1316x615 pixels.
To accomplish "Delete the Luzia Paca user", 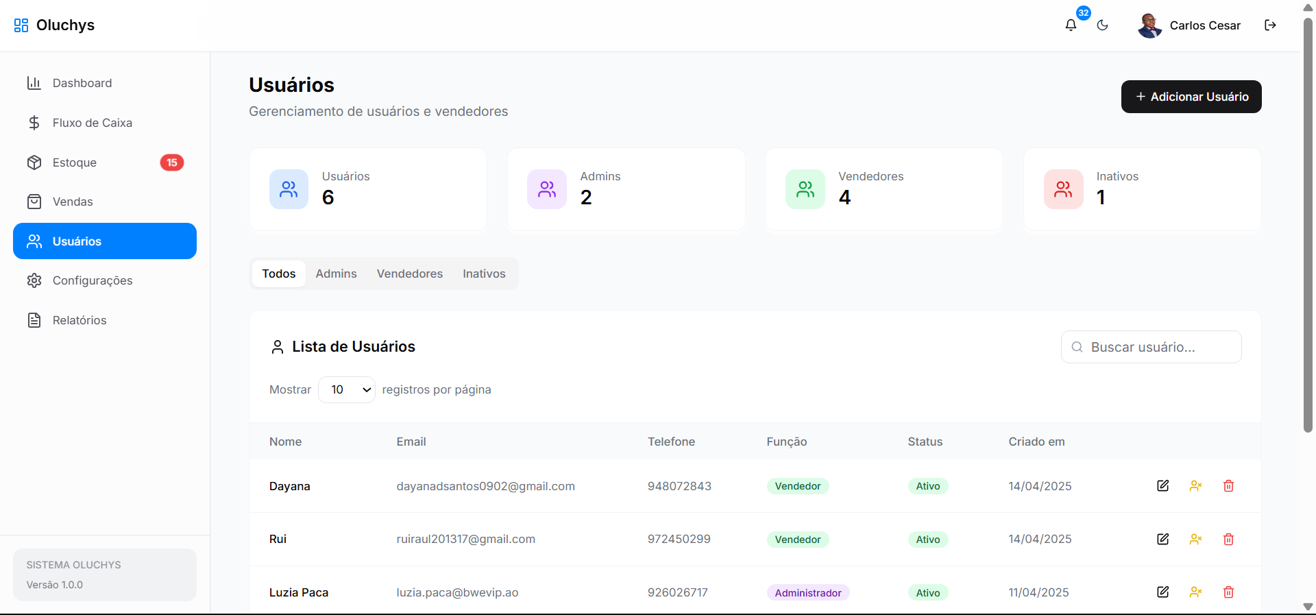I will (x=1228, y=592).
